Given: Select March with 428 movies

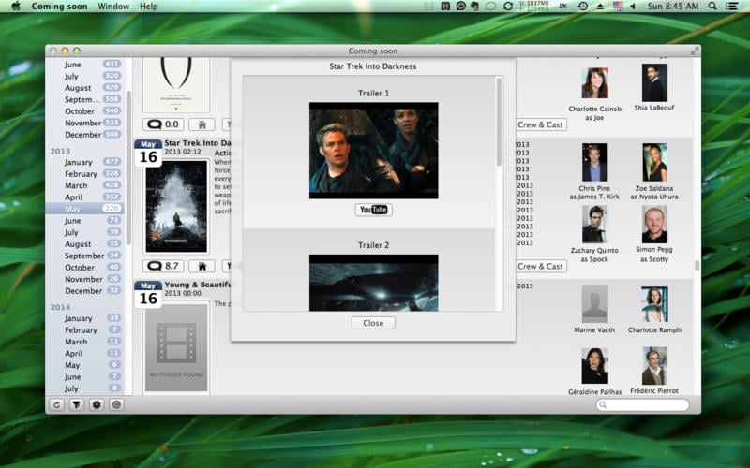Looking at the screenshot, I should pos(84,185).
